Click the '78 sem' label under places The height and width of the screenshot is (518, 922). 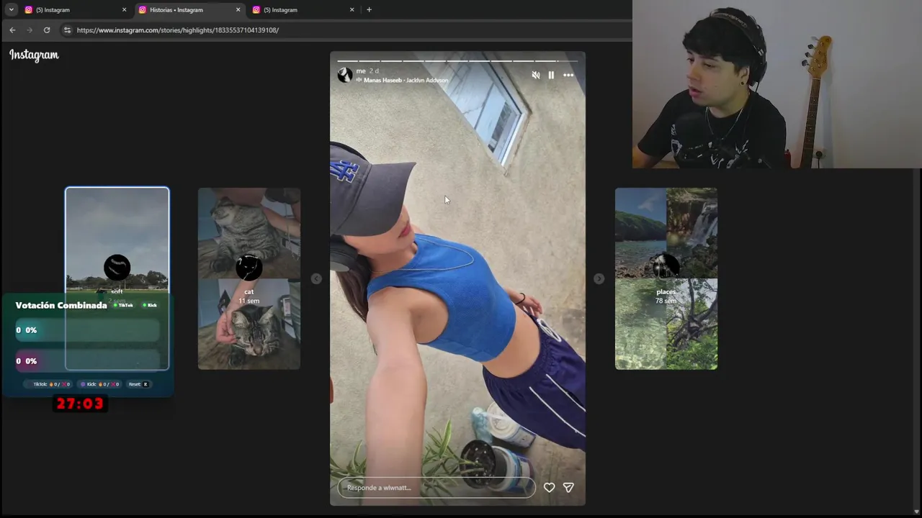(x=666, y=300)
